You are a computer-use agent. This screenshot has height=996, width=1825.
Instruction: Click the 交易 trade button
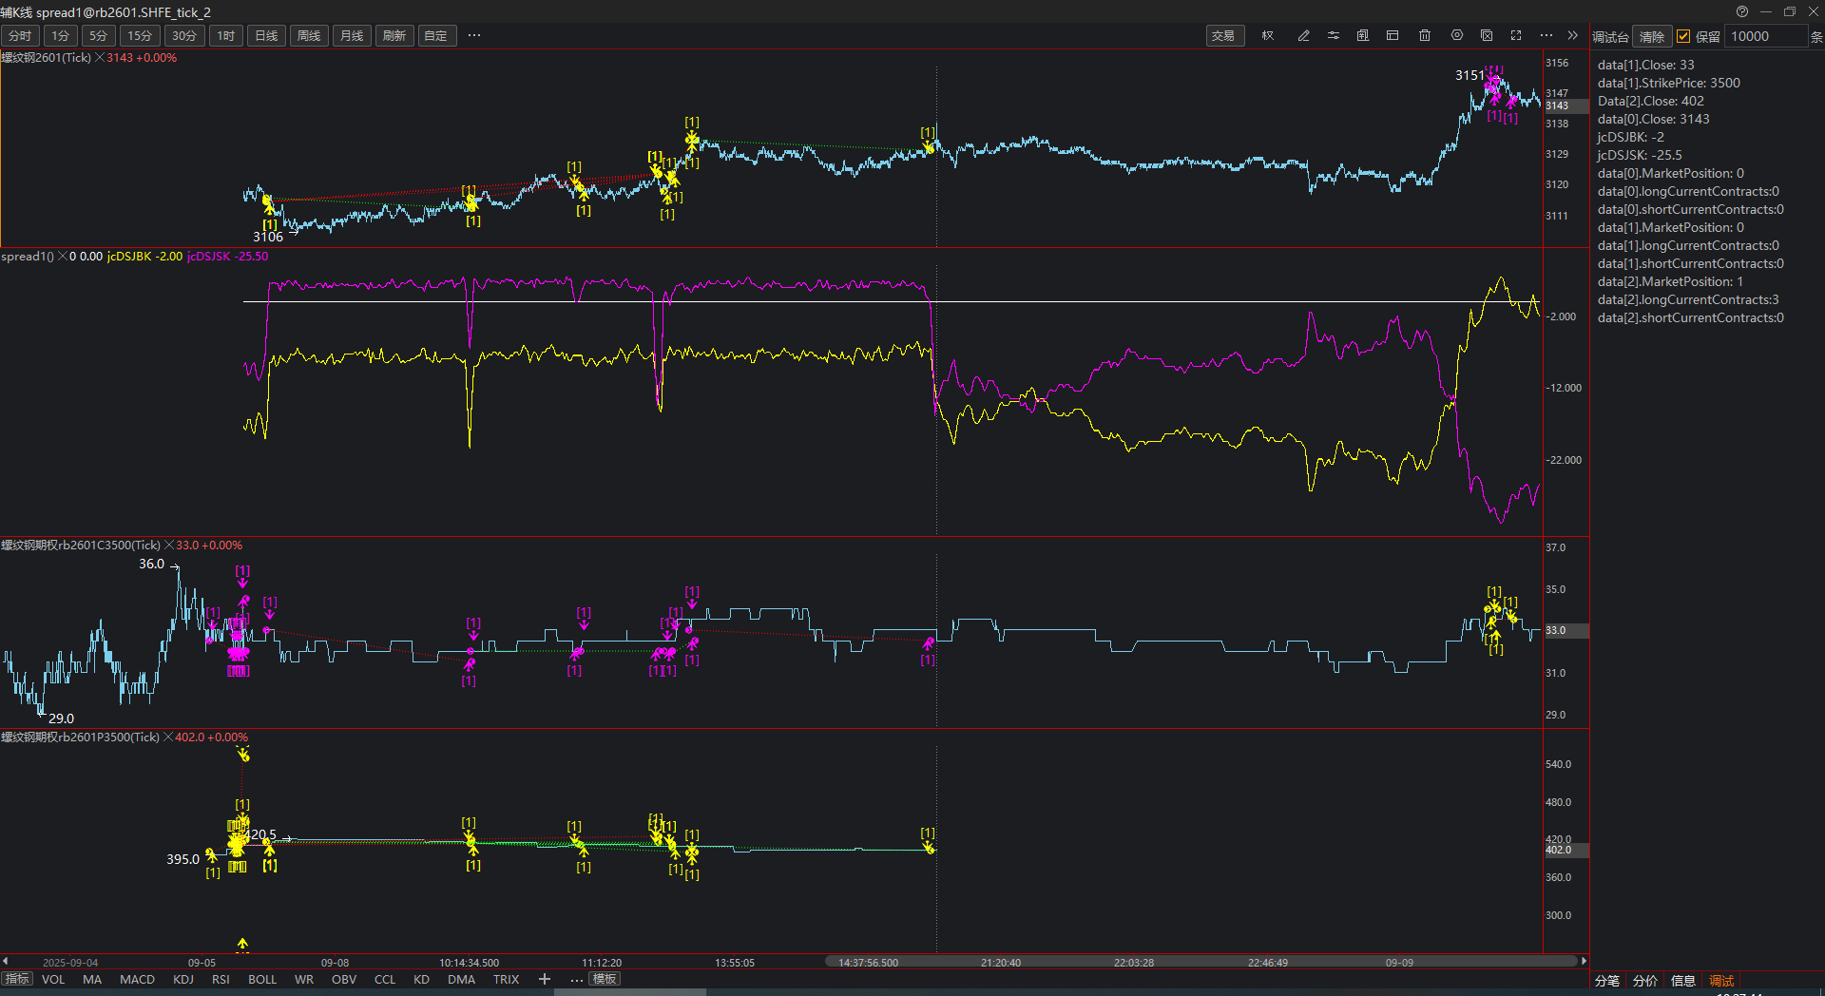[1223, 36]
